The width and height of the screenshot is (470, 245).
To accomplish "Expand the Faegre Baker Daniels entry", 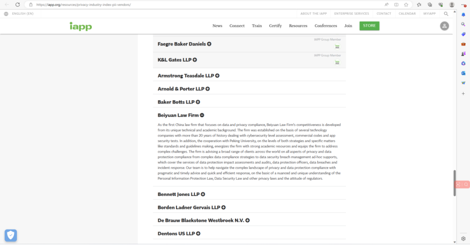I will [x=209, y=44].
